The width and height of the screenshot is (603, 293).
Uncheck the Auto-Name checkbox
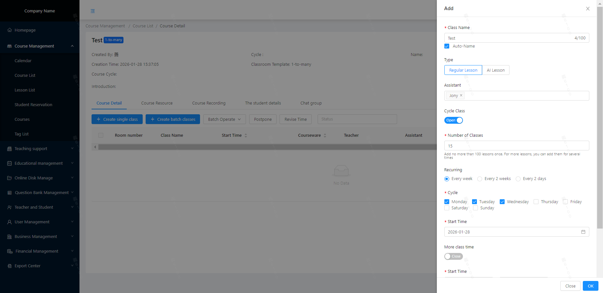(x=447, y=46)
